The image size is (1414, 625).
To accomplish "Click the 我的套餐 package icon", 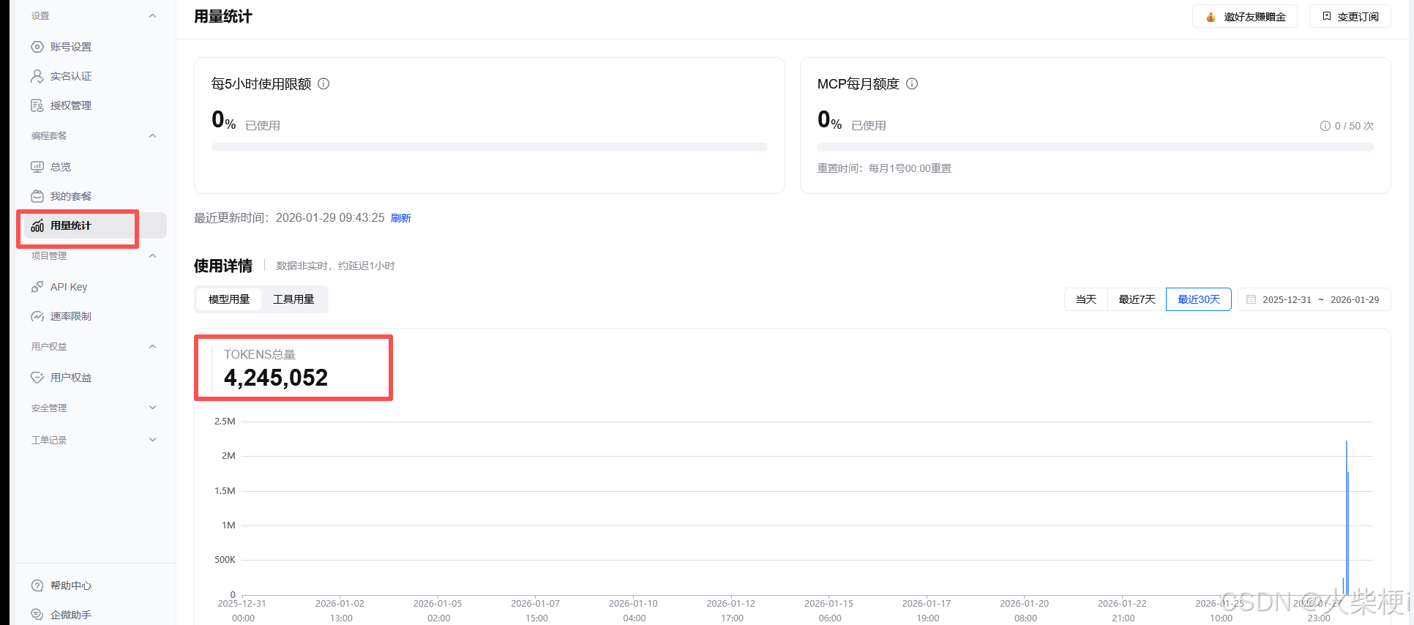I will [37, 196].
